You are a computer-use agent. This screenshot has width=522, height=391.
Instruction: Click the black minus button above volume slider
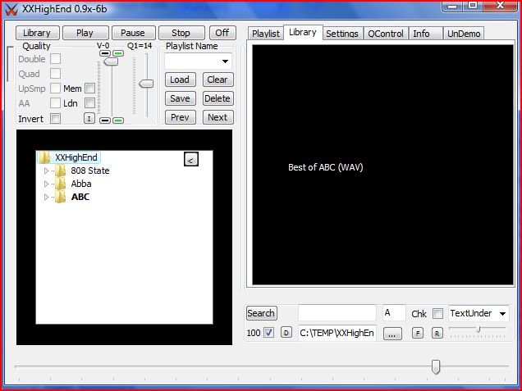point(105,53)
